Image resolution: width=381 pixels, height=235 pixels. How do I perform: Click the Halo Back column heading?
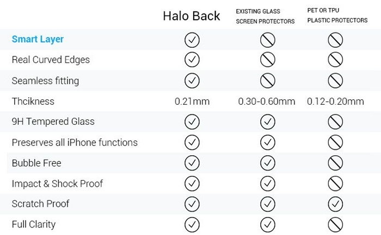click(x=192, y=16)
